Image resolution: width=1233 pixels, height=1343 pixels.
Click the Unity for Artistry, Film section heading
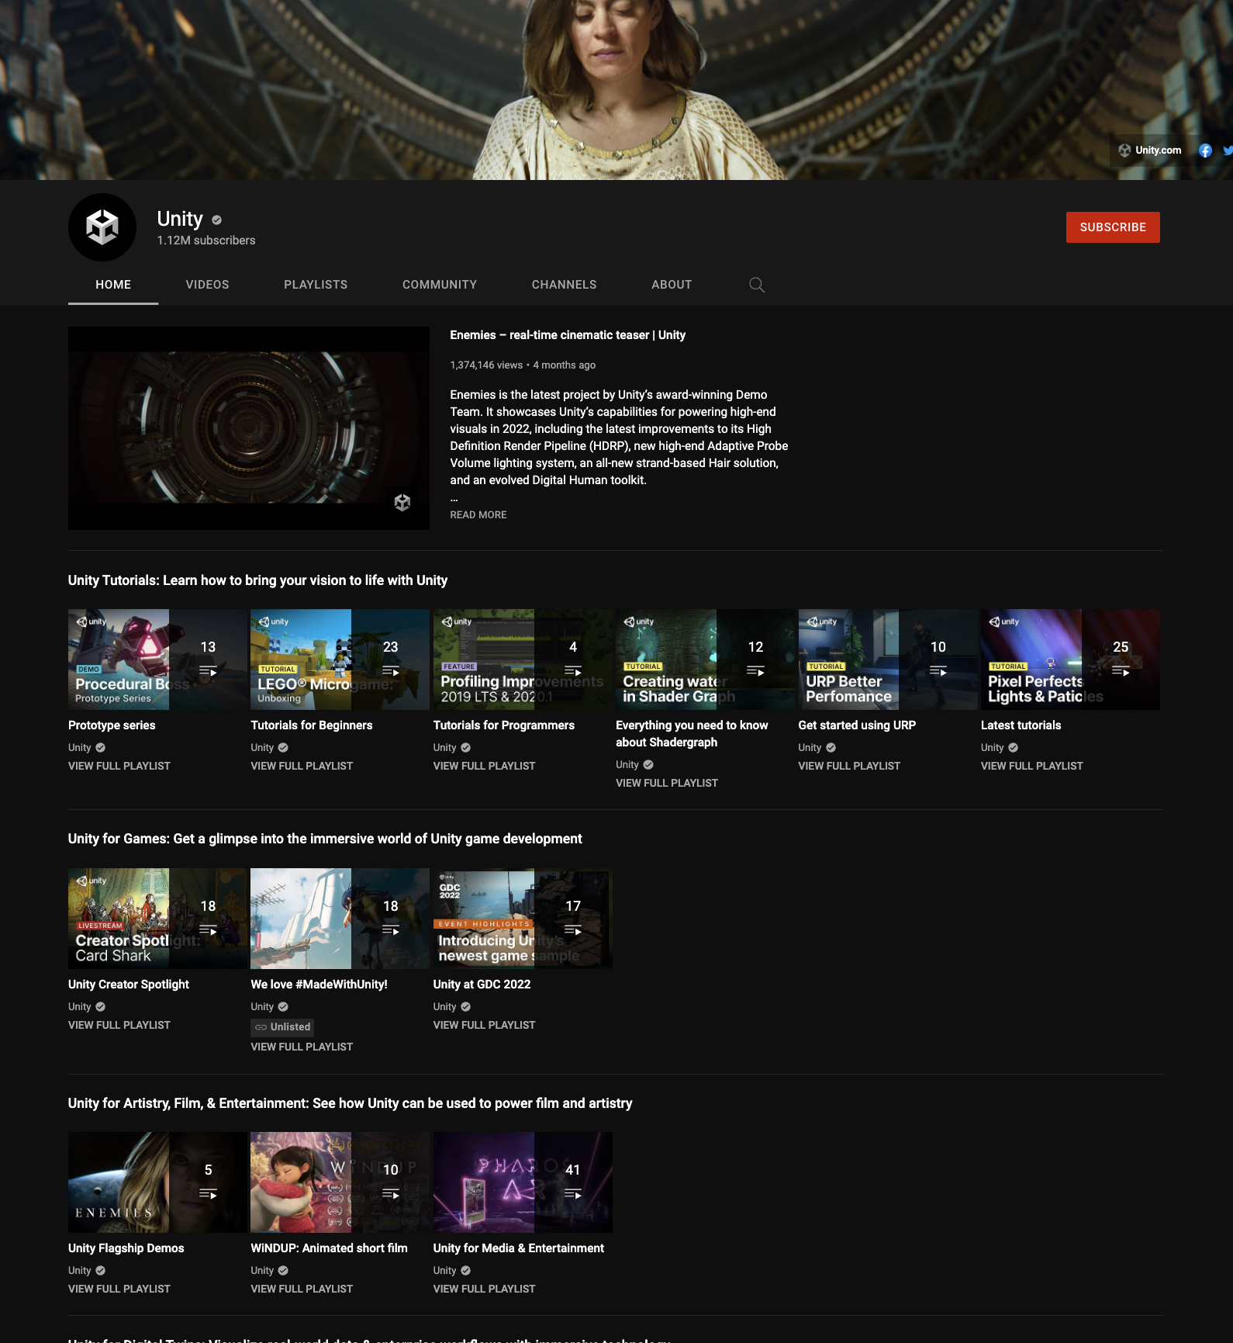point(351,1103)
